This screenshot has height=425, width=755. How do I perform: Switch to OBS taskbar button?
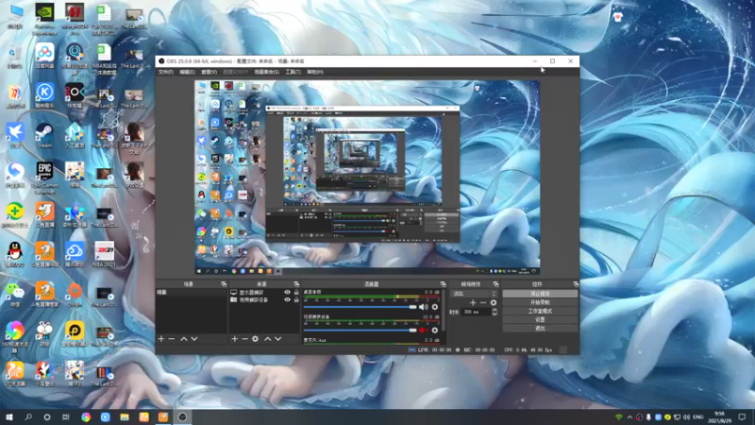coord(182,417)
